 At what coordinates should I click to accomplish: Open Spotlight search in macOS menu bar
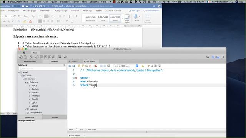(231, 2)
